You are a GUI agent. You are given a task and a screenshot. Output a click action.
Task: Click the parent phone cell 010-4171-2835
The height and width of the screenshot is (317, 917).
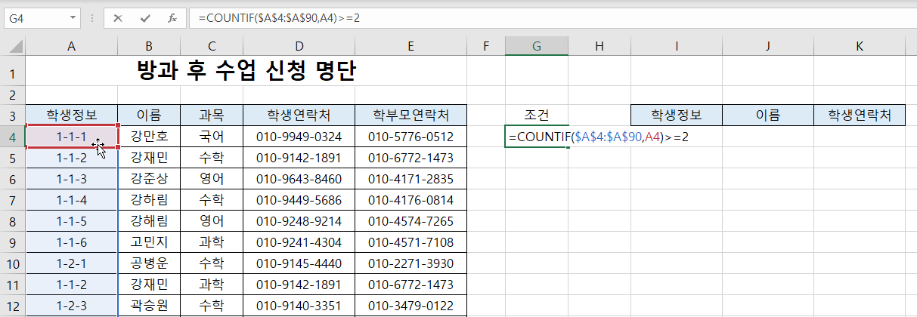410,179
